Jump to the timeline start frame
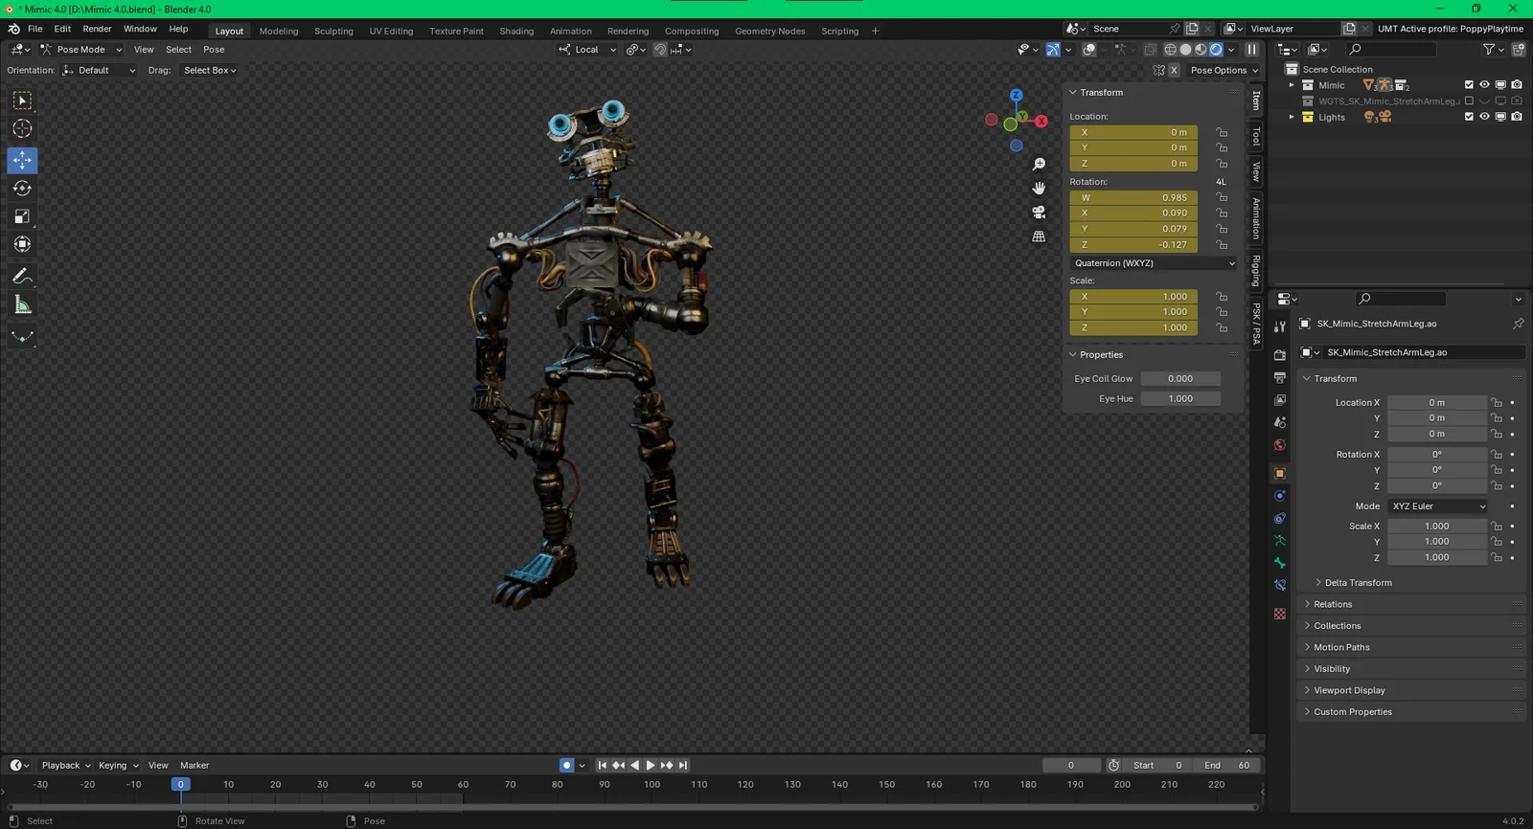The width and height of the screenshot is (1533, 829). tap(602, 765)
